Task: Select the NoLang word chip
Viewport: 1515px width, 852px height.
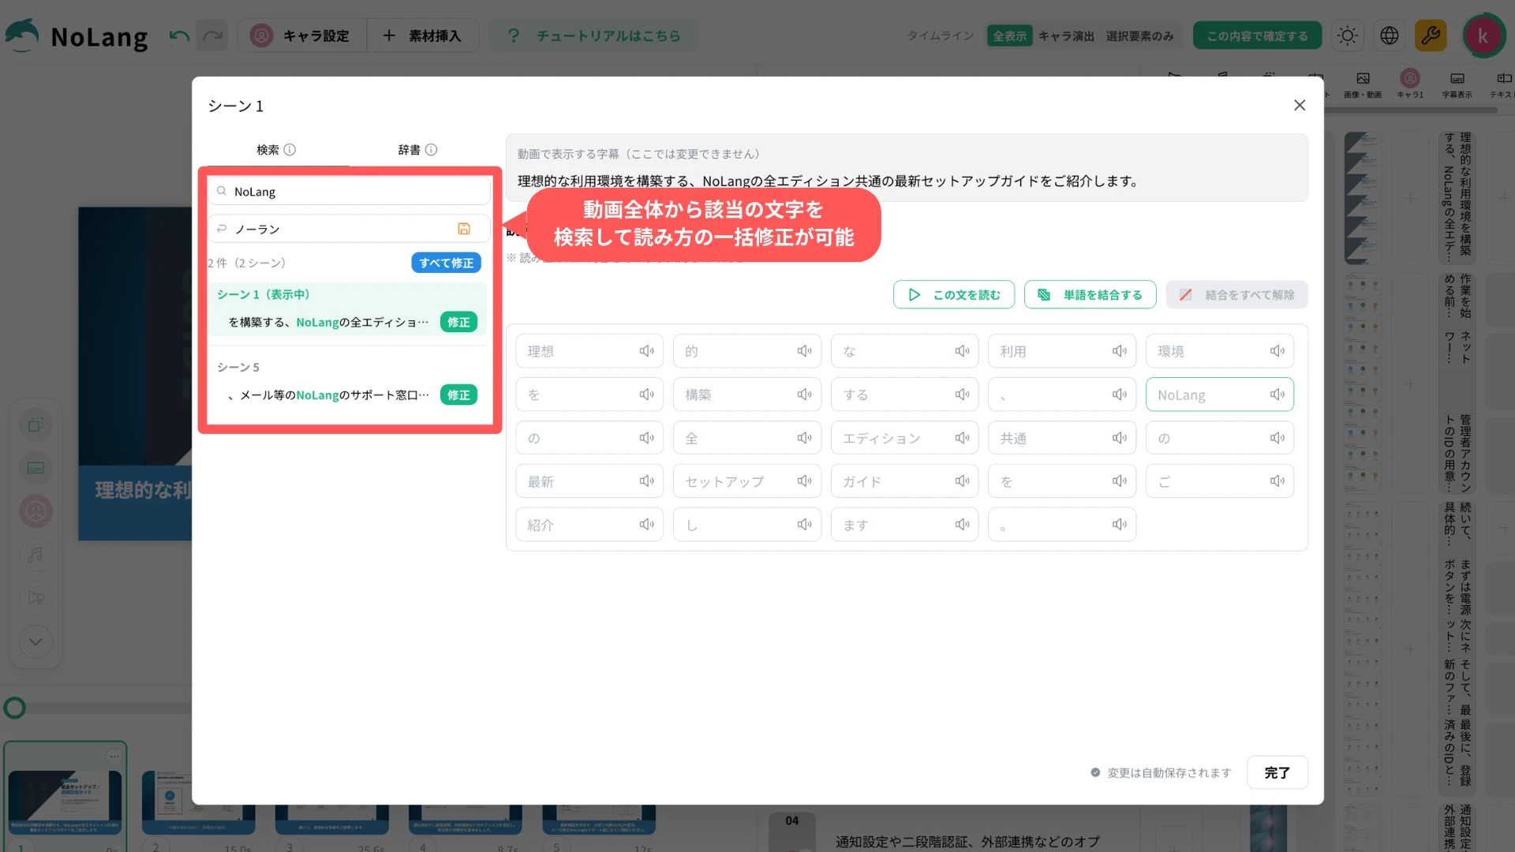Action: (x=1219, y=394)
